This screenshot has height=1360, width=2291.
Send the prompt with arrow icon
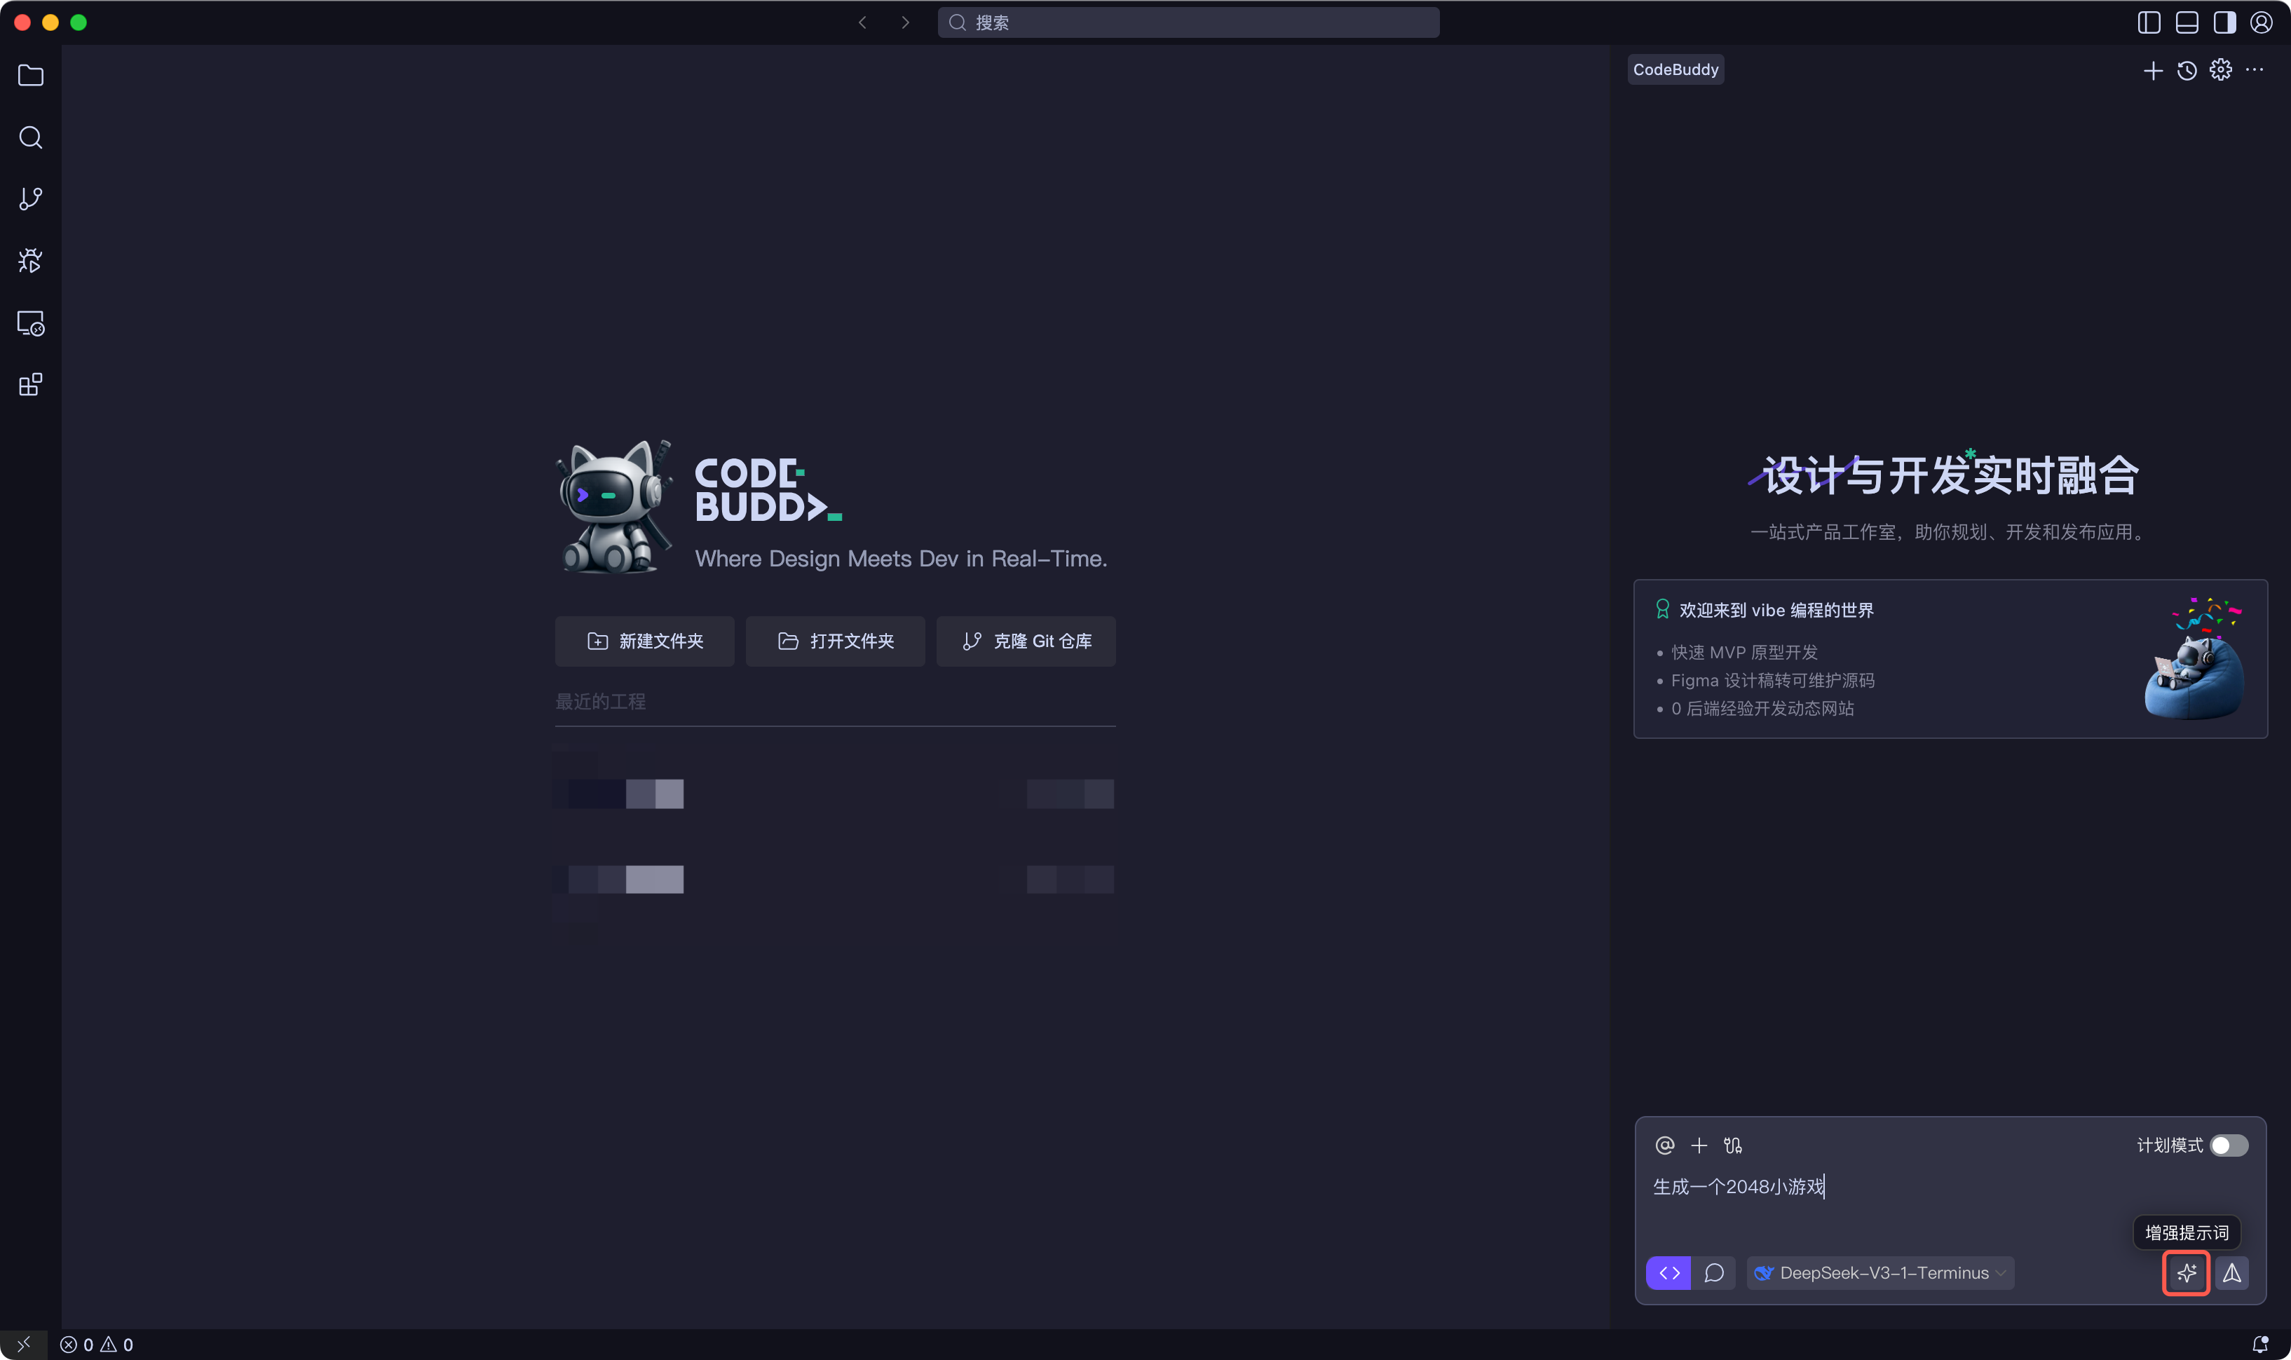pyautogui.click(x=2231, y=1272)
